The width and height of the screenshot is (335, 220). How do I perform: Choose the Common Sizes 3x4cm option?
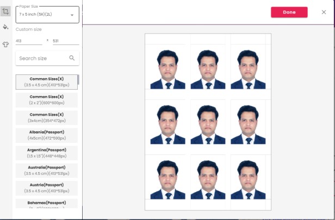46,118
